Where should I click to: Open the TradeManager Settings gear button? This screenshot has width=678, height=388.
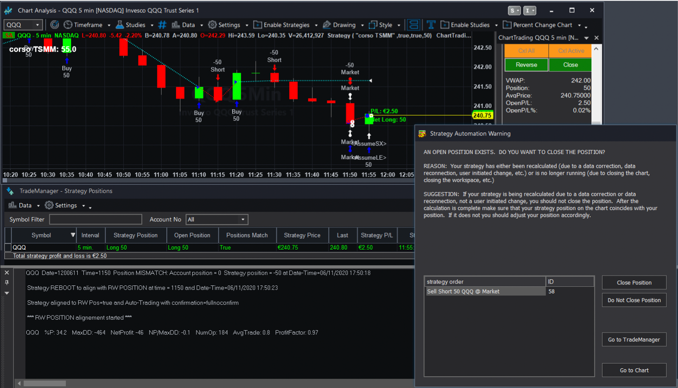click(x=61, y=205)
